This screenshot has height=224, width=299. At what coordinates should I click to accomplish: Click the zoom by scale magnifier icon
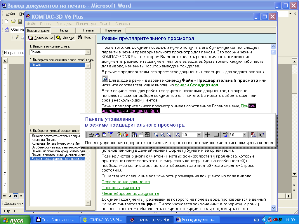pos(178,135)
